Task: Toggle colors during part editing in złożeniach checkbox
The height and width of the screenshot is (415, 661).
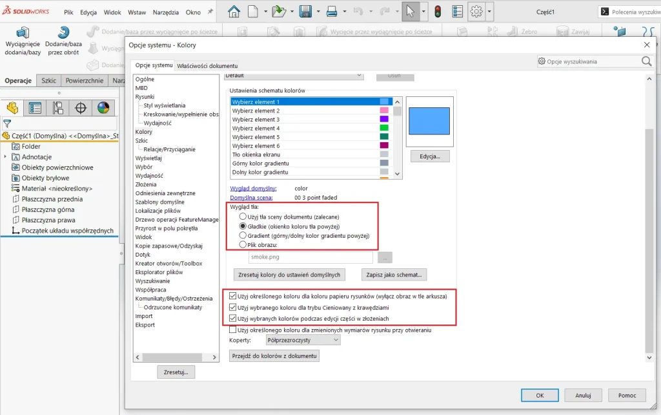Action: pyautogui.click(x=232, y=318)
